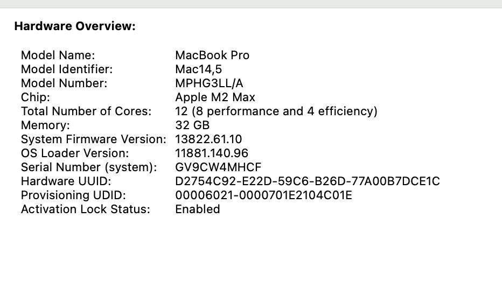Click the Hardware UUID label
502x295 pixels.
pos(66,181)
